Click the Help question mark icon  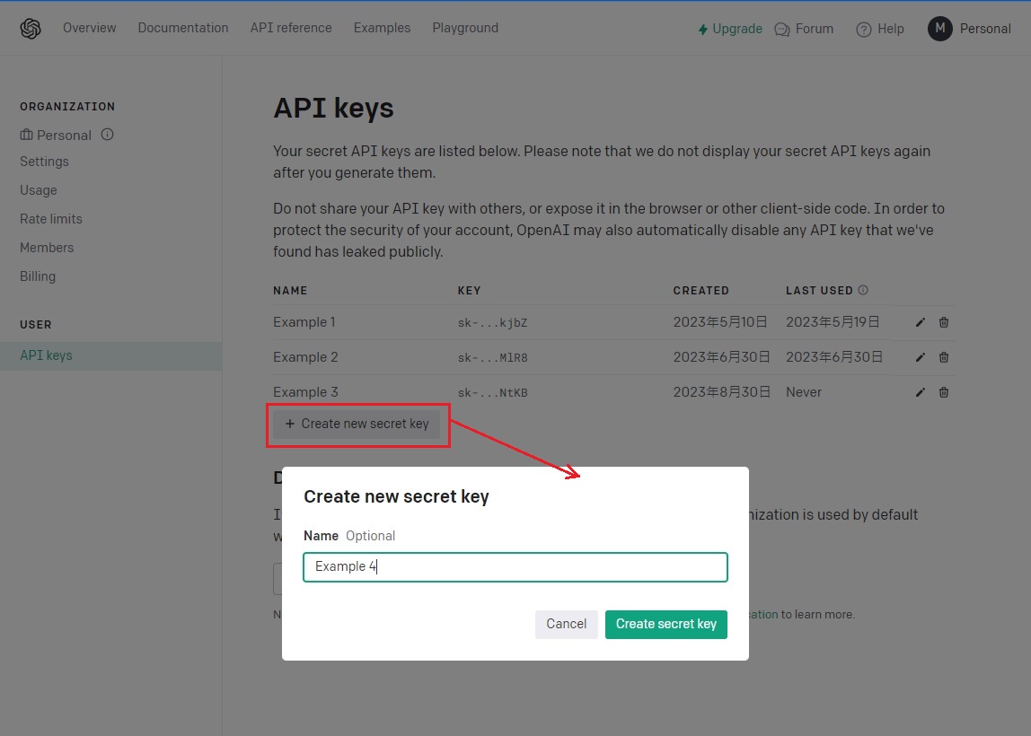863,30
